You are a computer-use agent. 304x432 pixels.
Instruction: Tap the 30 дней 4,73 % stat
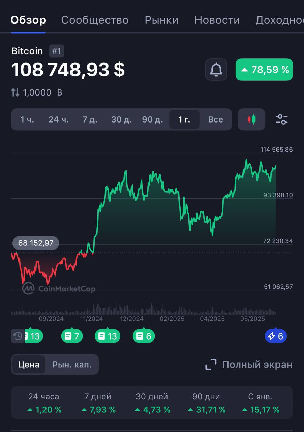coord(152,403)
